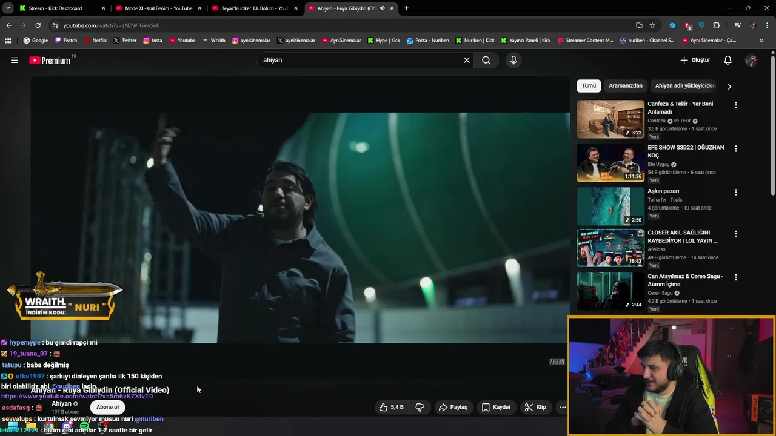Clear the search box text with X
This screenshot has width=776, height=436.
tap(467, 60)
